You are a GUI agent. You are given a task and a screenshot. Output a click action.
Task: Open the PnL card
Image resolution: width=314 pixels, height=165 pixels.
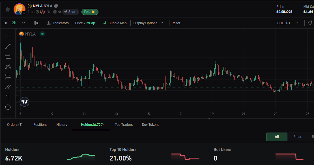point(90,12)
